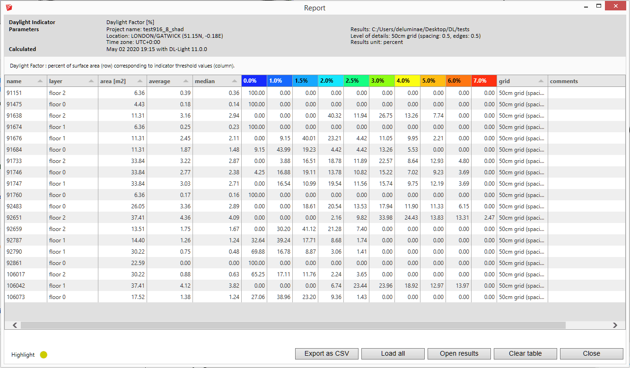Click Open results button
The image size is (630, 368).
pyautogui.click(x=459, y=353)
